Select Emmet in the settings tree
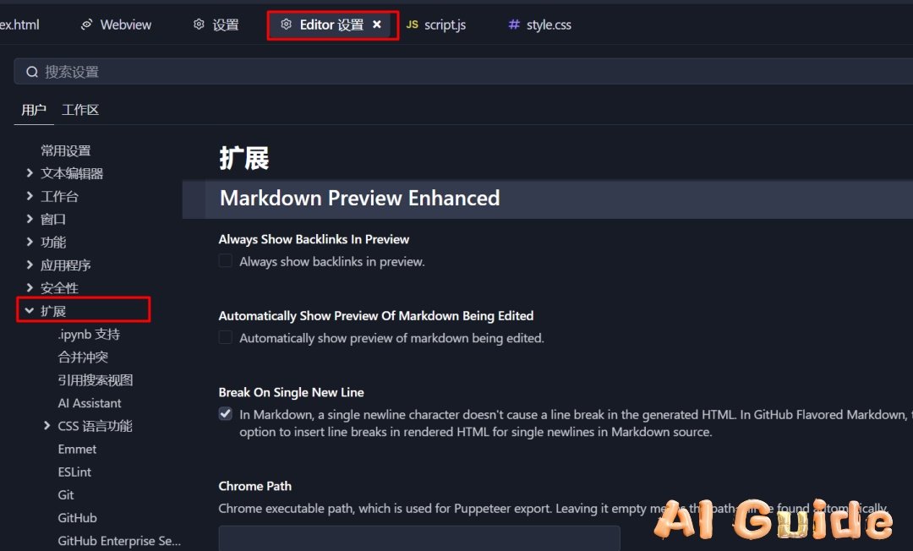The width and height of the screenshot is (913, 551). [78, 449]
